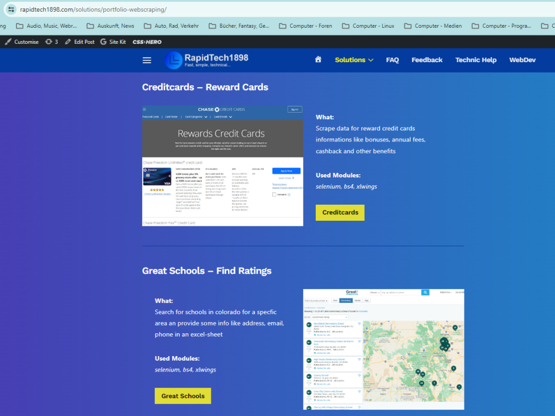
Task: Open the Computer - Foren bookmark folder
Action: click(305, 26)
